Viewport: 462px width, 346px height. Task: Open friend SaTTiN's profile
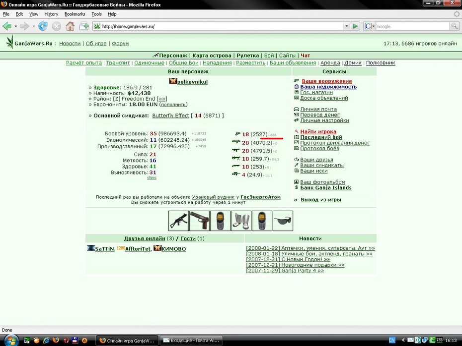[x=104, y=249]
